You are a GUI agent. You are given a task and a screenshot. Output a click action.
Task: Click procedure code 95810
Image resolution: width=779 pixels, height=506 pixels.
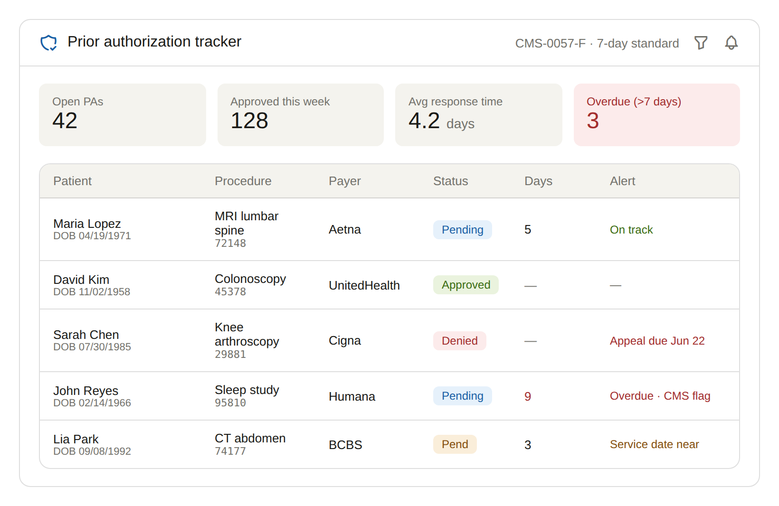230,403
